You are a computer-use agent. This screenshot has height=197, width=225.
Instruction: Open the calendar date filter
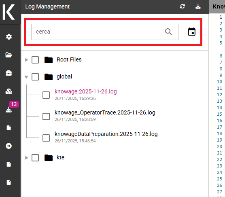tap(192, 32)
